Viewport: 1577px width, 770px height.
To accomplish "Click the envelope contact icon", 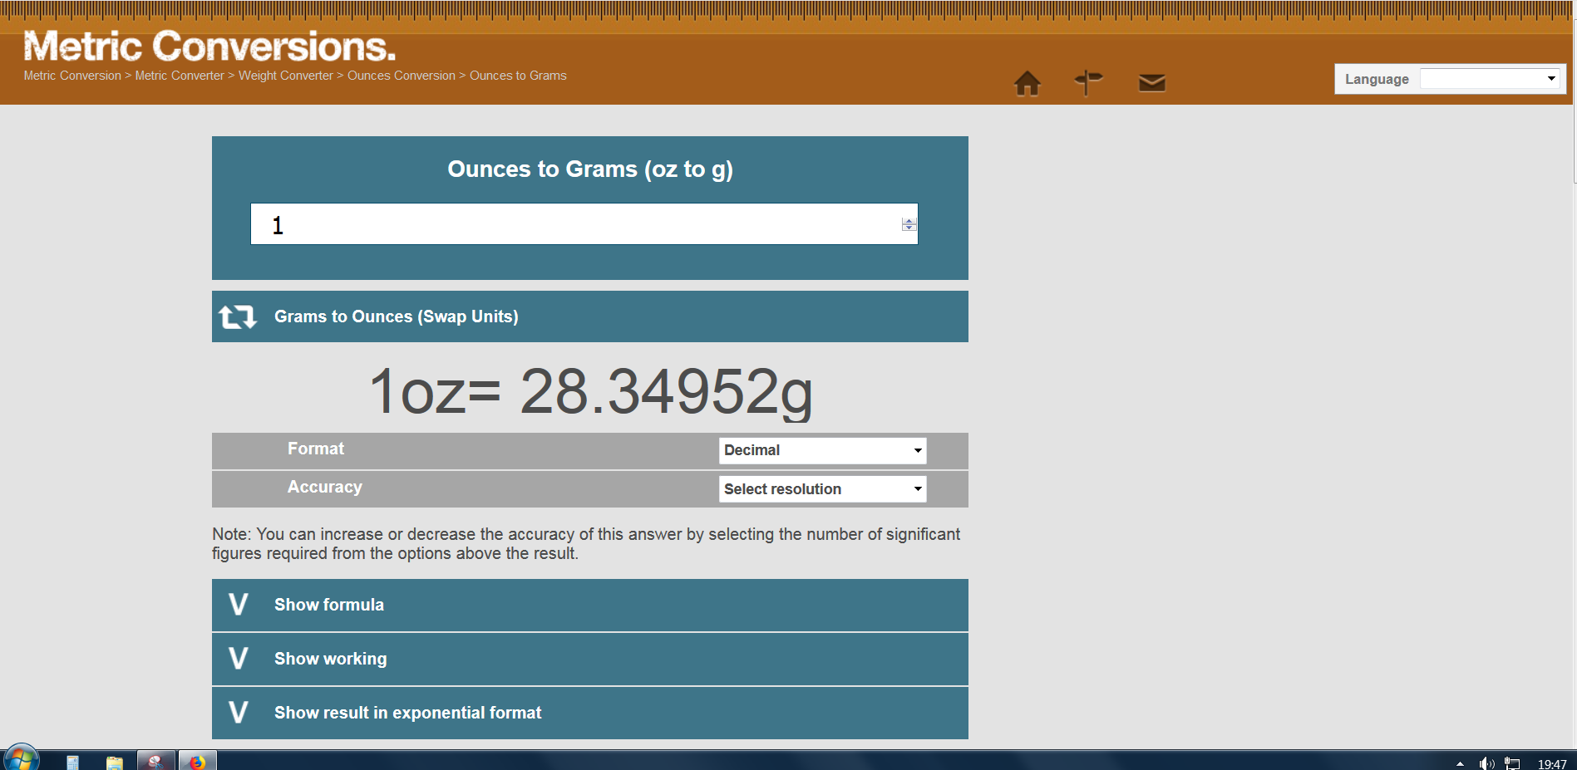I will click(x=1151, y=82).
